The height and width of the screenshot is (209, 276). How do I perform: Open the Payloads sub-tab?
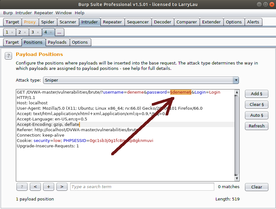point(57,42)
